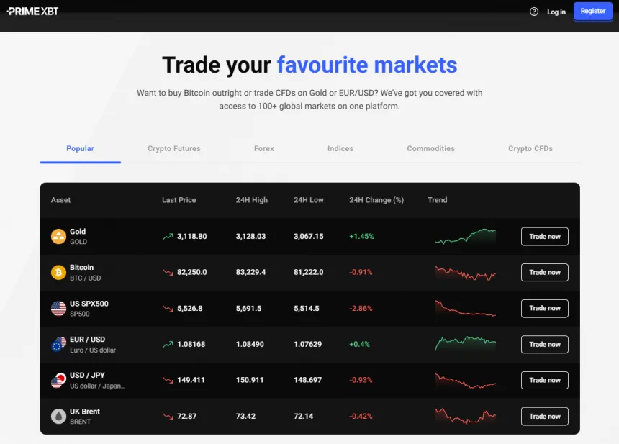The image size is (619, 444).
Task: Click the Gold asset icon
Action: point(58,237)
